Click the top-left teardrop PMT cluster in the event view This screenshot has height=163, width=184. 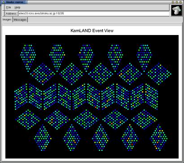pyautogui.click(x=28, y=57)
